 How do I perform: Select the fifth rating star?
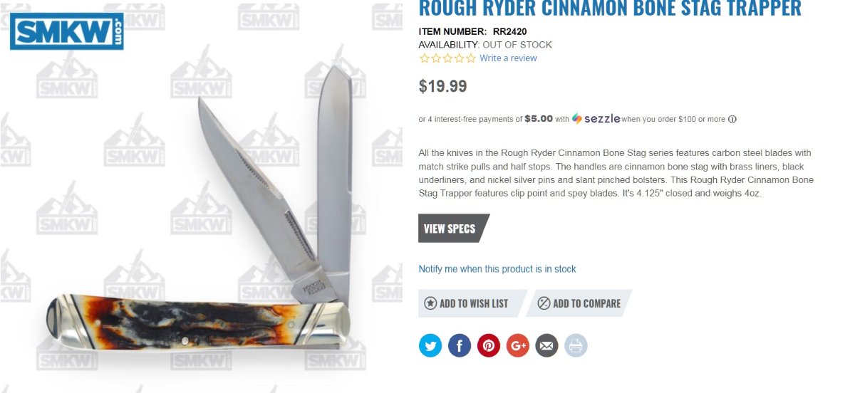click(x=470, y=58)
